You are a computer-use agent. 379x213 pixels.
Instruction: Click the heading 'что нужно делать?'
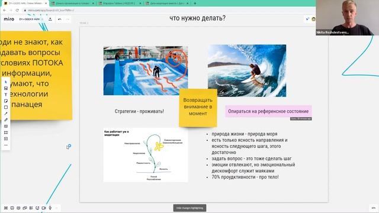[x=197, y=18]
